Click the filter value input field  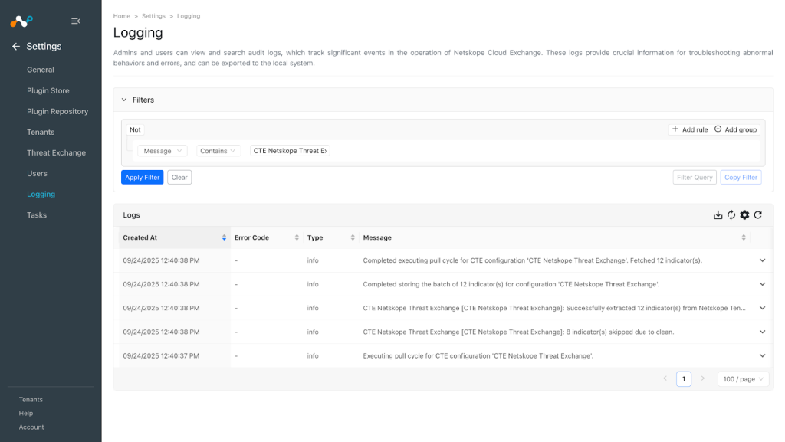point(290,151)
